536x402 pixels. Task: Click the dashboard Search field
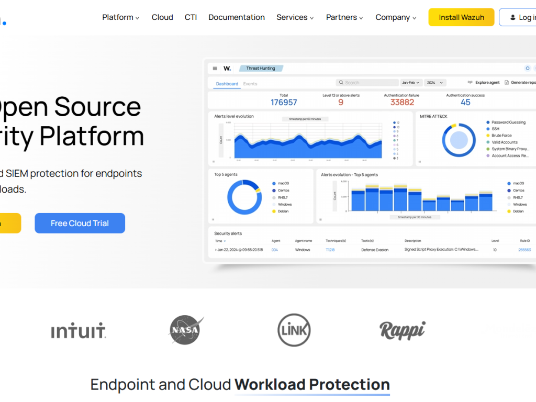367,83
